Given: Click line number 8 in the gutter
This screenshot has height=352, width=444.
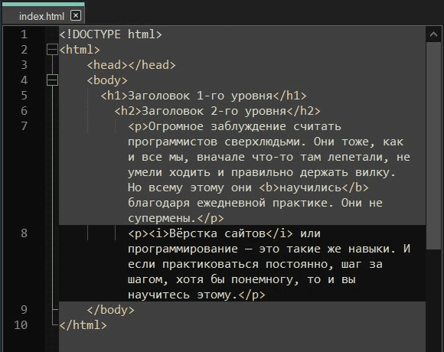Looking at the screenshot, I should (24, 233).
